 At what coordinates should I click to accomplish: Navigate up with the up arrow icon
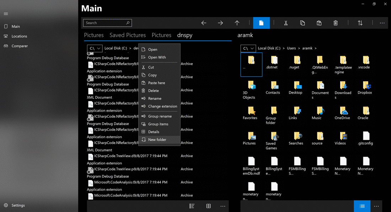[x=237, y=23]
